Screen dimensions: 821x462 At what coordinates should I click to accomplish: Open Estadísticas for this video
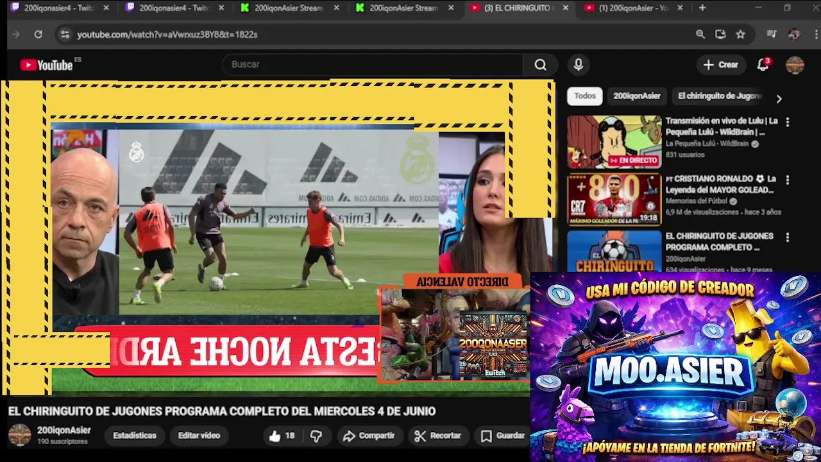[x=135, y=435]
